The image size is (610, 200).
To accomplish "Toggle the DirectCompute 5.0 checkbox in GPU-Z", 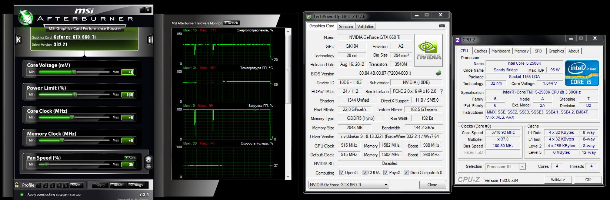I will point(406,173).
